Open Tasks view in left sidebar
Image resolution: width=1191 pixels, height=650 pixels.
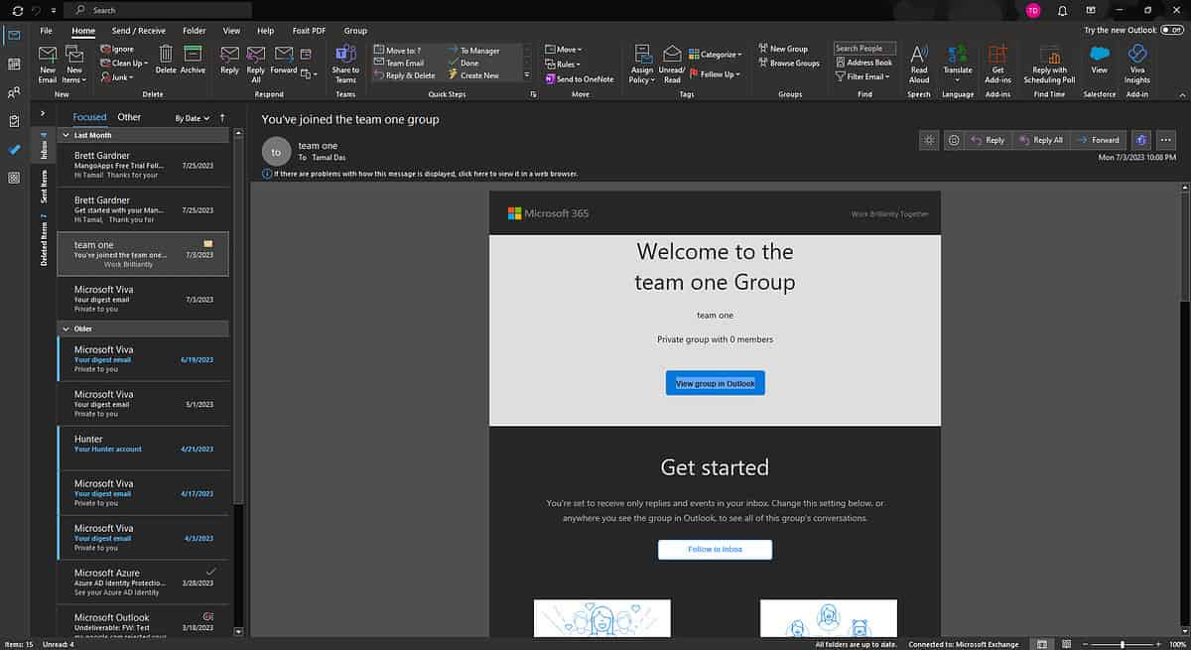click(x=14, y=121)
